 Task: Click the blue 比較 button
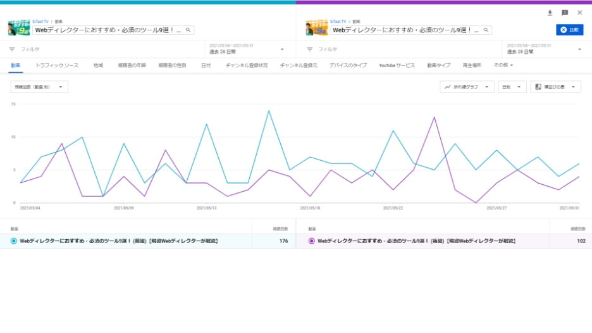click(570, 30)
